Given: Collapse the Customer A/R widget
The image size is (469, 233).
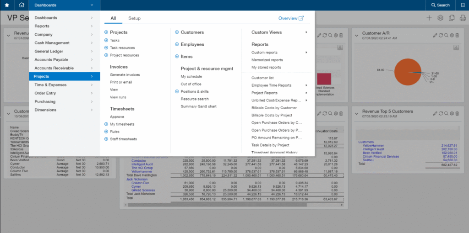Looking at the screenshot, I should (356, 36).
